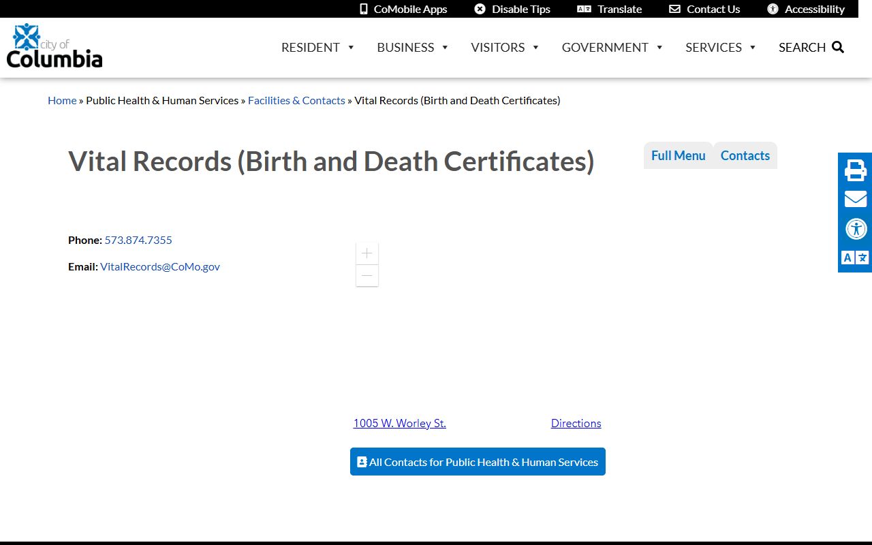Screen dimensions: 872x545
Task: Print page using side printer icon
Action: tap(856, 170)
